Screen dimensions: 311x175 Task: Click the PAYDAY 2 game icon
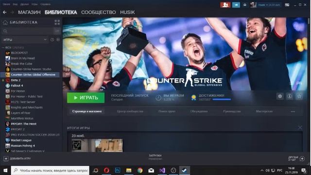click(8, 129)
